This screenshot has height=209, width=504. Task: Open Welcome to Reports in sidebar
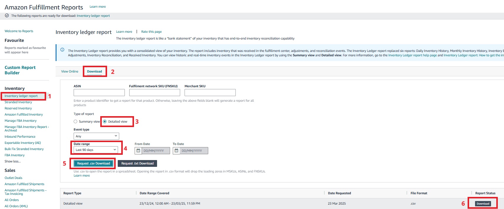[x=19, y=31]
